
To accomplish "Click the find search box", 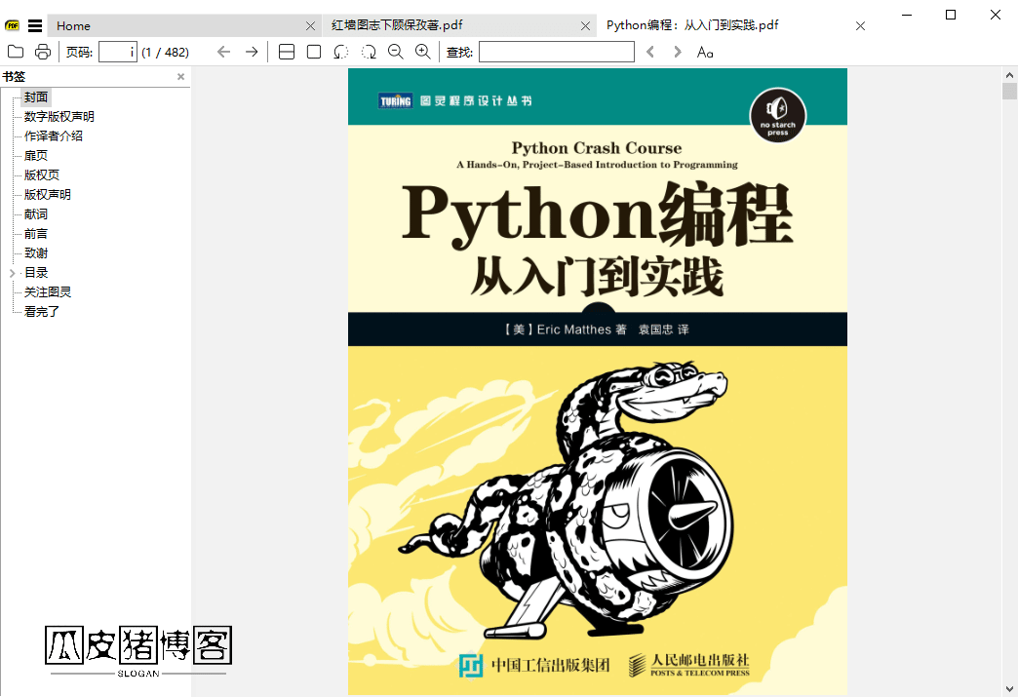I will click(x=557, y=52).
